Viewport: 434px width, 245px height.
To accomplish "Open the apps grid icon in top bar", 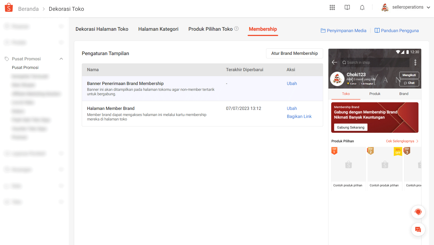I will 332,7.
